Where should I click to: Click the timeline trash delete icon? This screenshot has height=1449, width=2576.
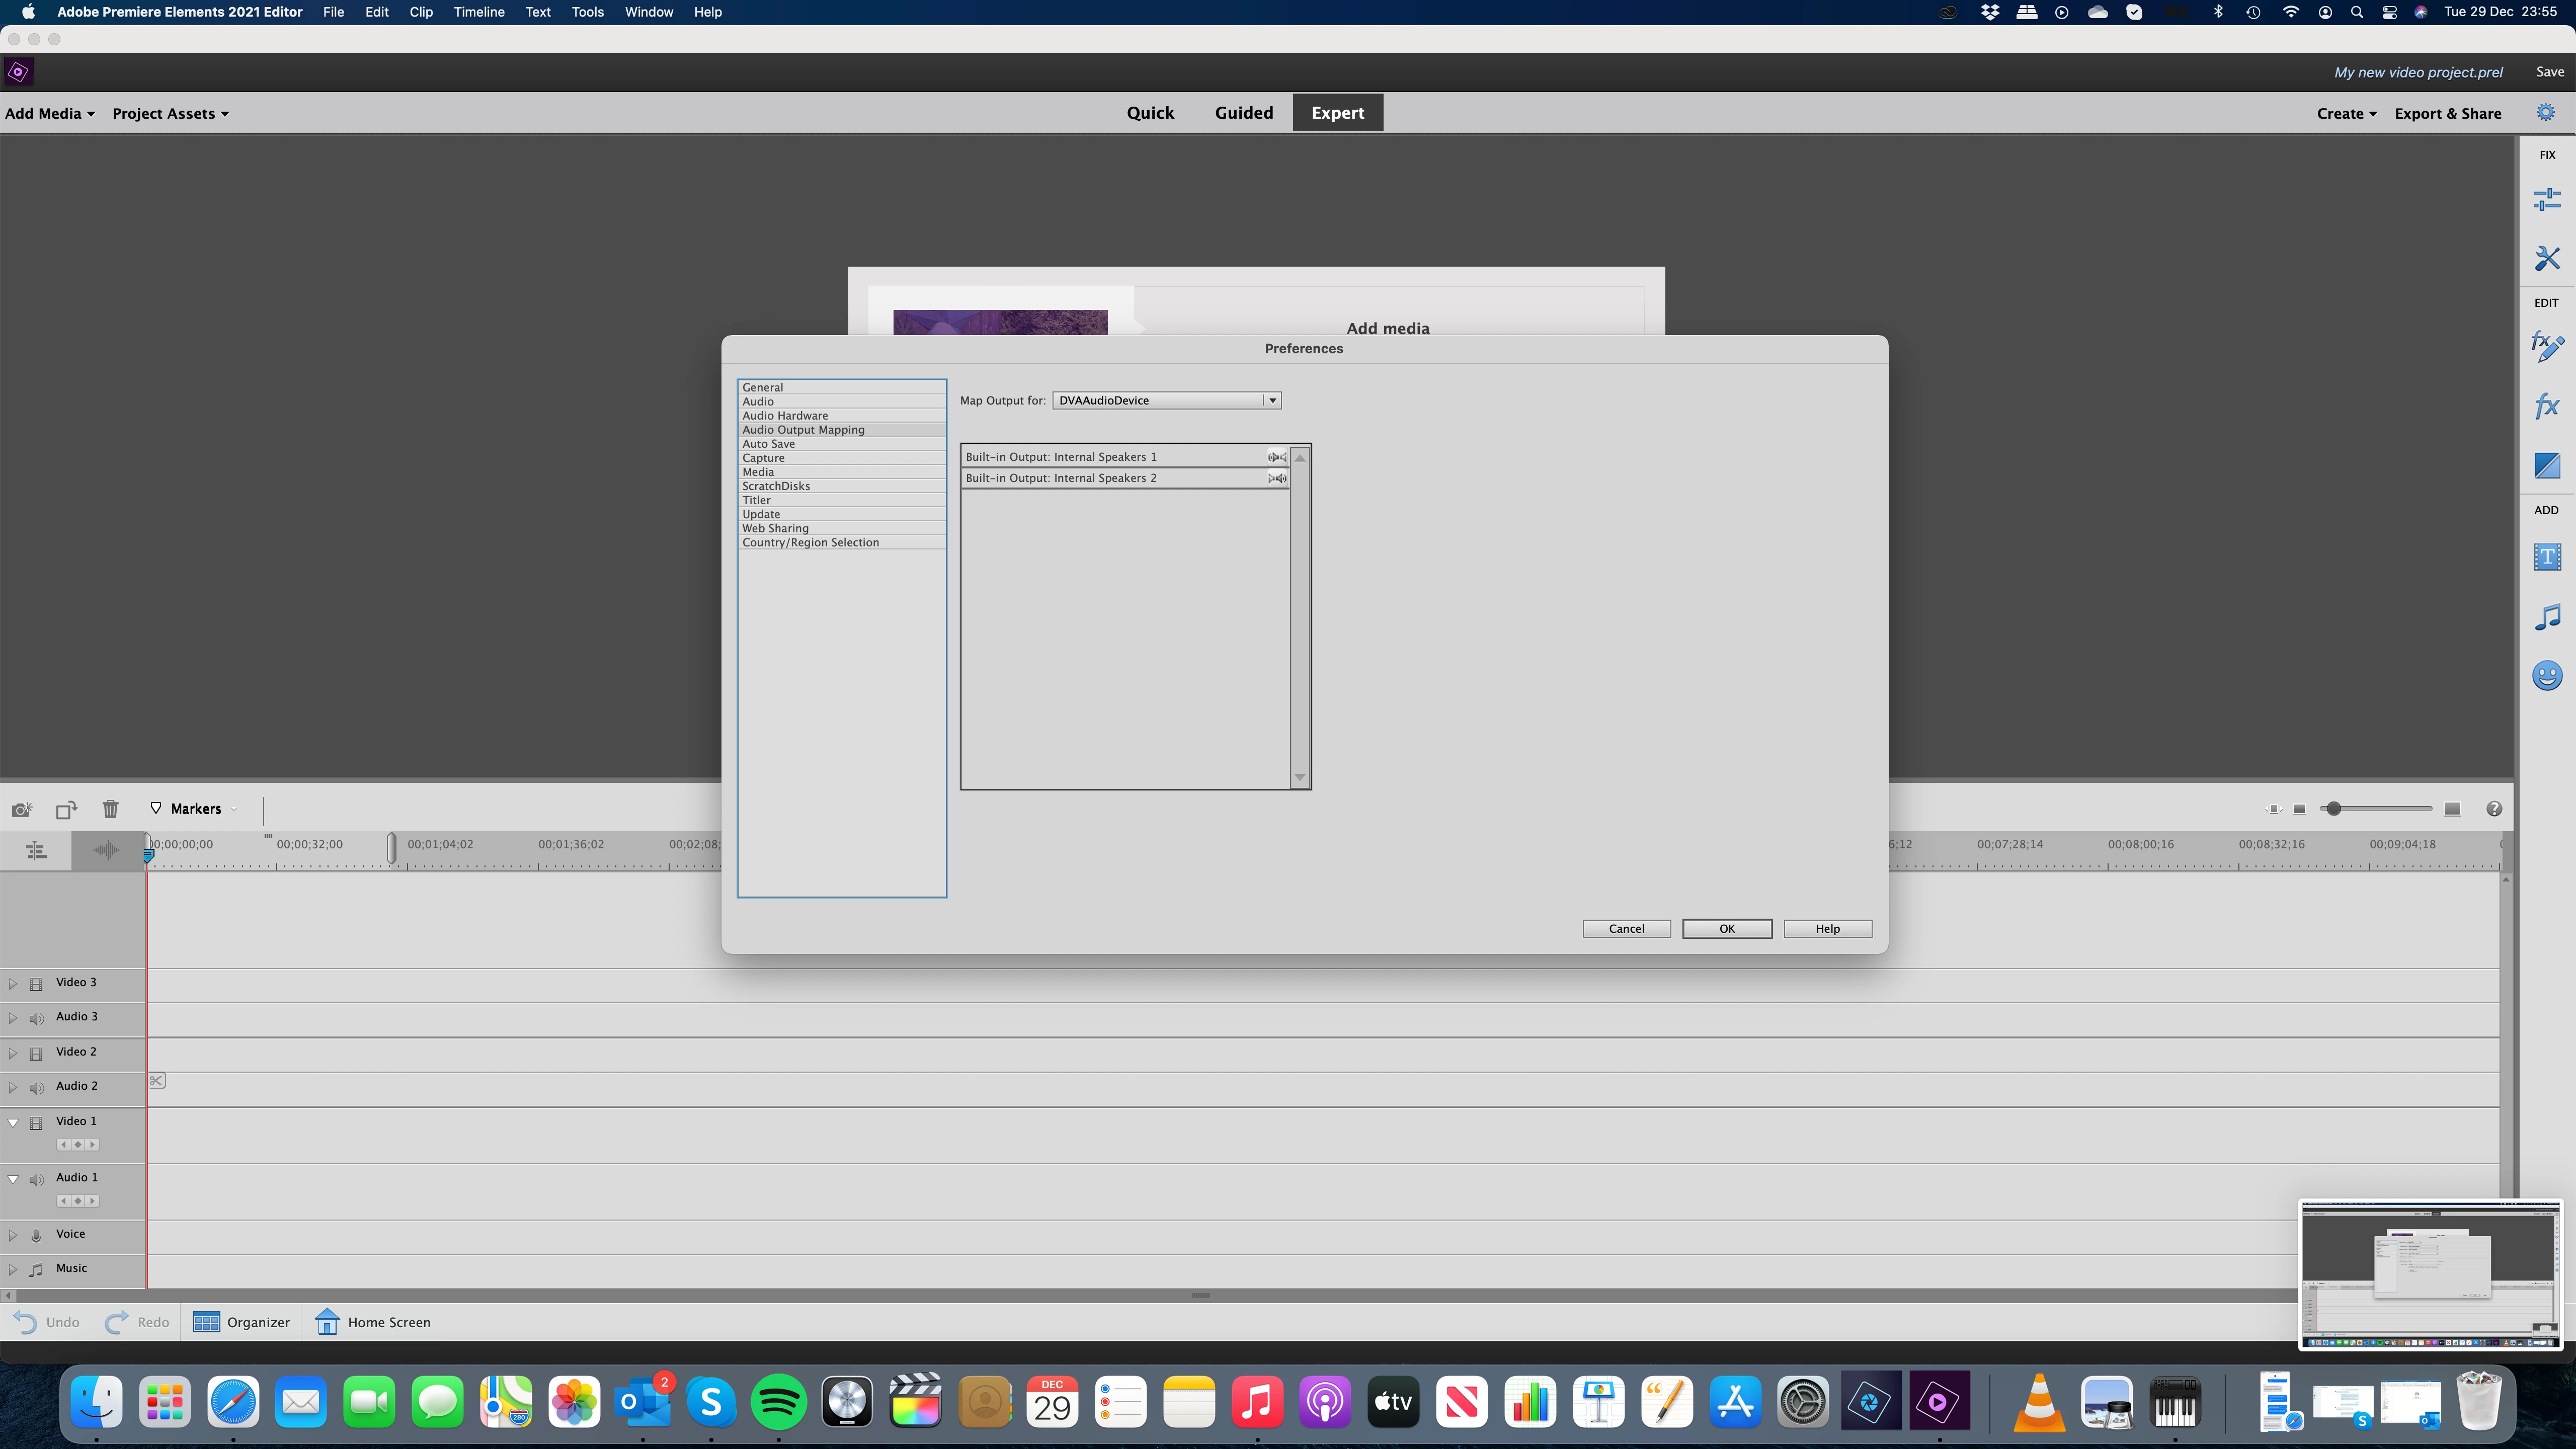pyautogui.click(x=110, y=809)
